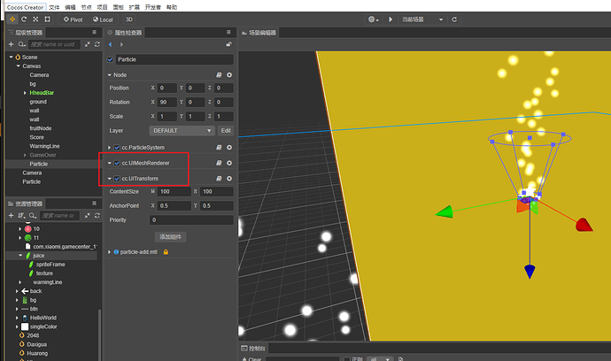
Task: Open cc.UIMeshRenderer gear menu
Action: tap(229, 163)
